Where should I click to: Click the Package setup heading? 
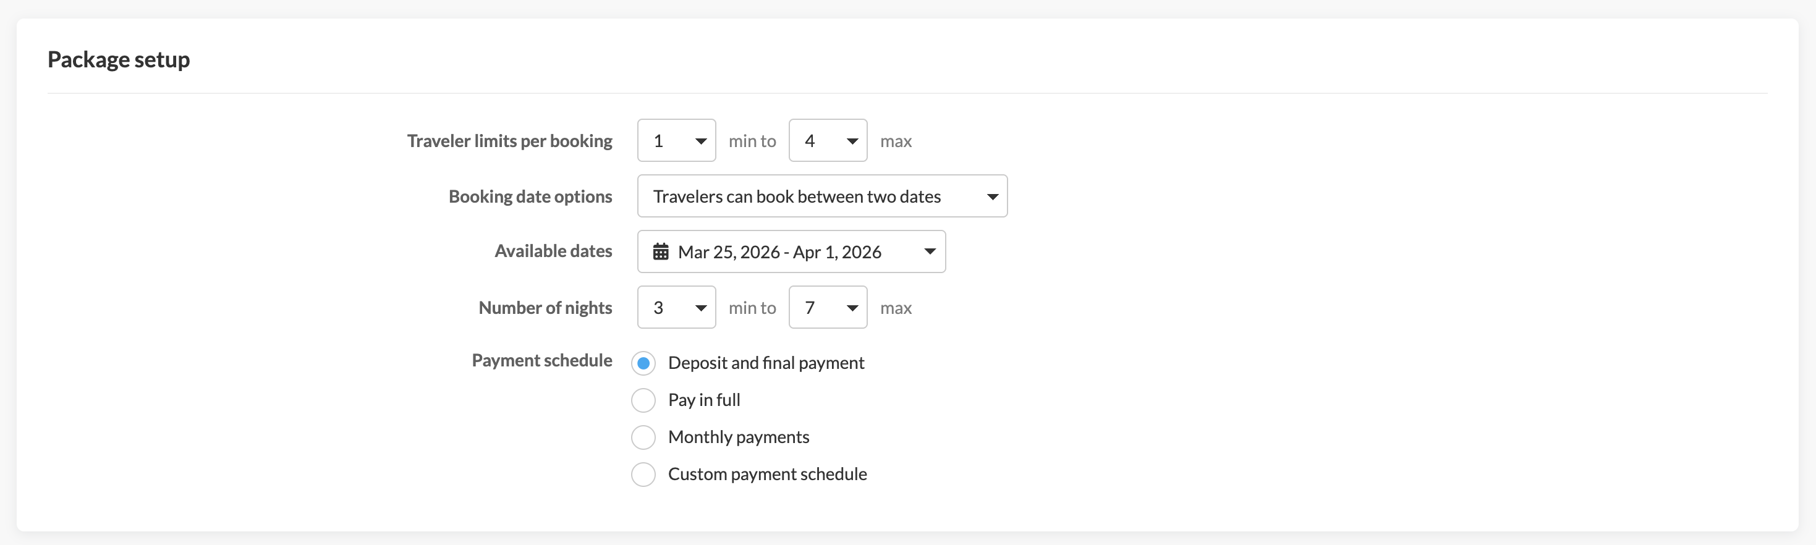click(119, 60)
